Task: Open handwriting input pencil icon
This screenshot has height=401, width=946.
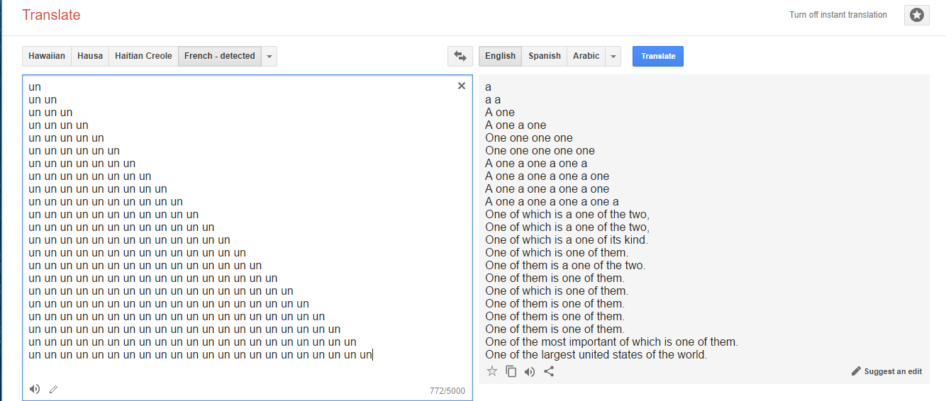Action: 53,389
